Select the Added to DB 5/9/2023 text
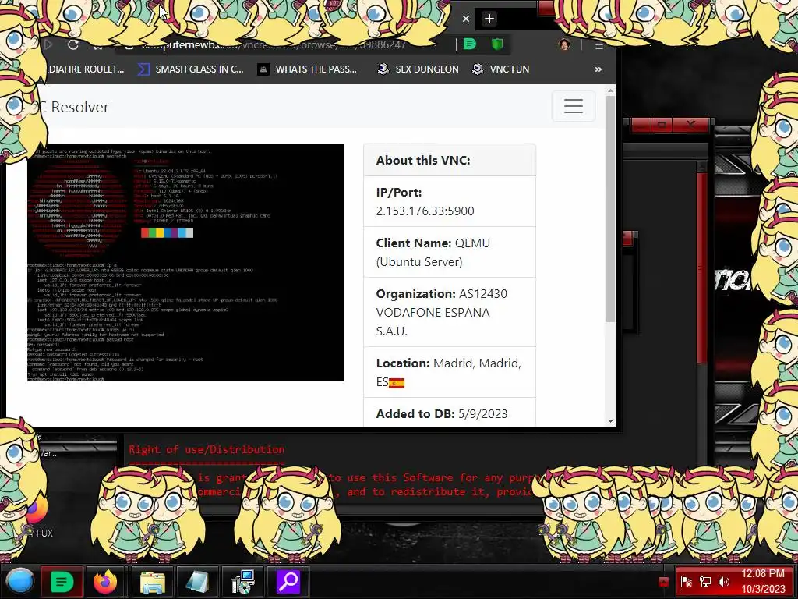This screenshot has width=798, height=599. click(x=442, y=413)
